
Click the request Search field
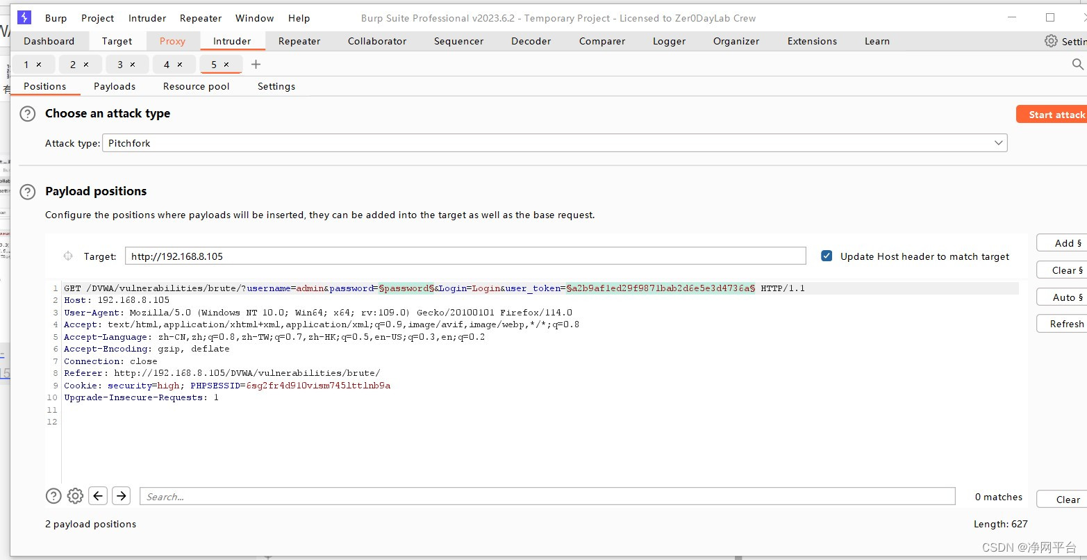pos(547,496)
